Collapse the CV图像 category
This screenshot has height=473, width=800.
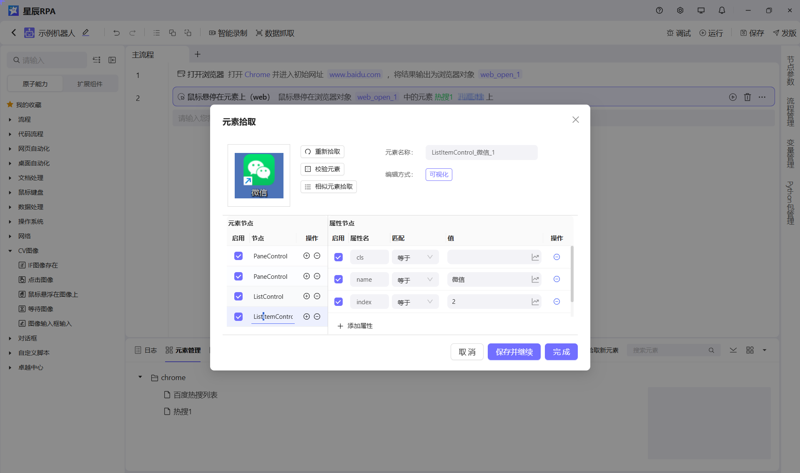coord(10,251)
